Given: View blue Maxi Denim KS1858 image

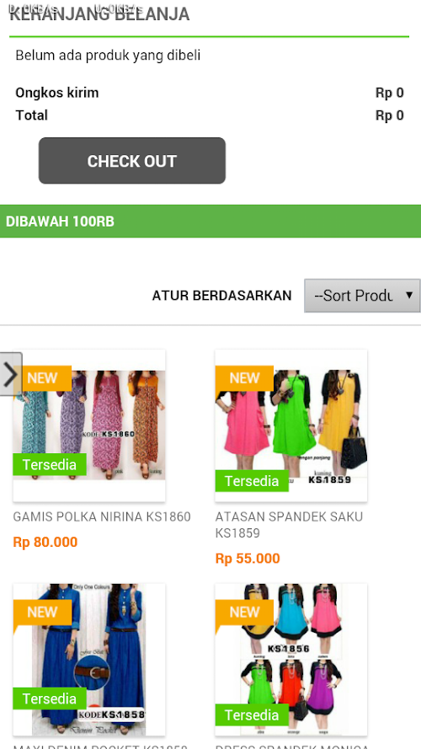Looking at the screenshot, I should tap(89, 660).
